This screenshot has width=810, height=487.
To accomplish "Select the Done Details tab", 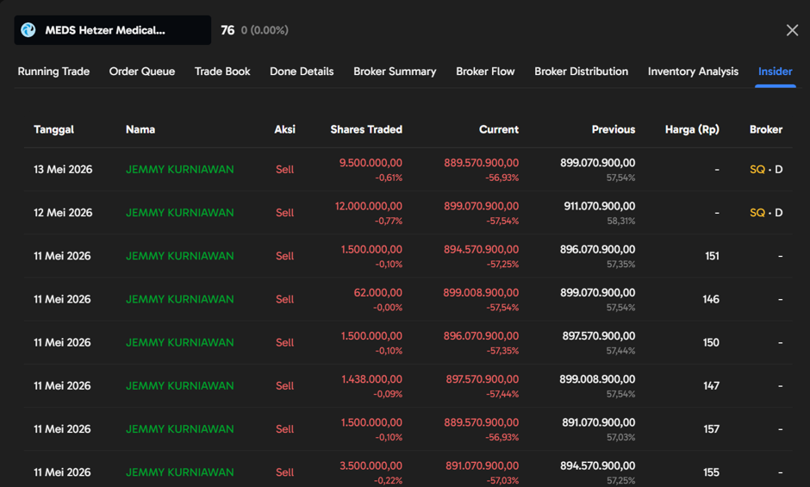I will pos(302,72).
